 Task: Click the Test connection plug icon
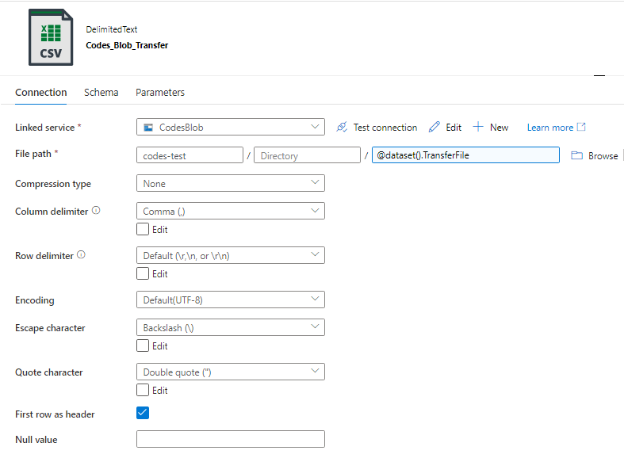pyautogui.click(x=342, y=128)
